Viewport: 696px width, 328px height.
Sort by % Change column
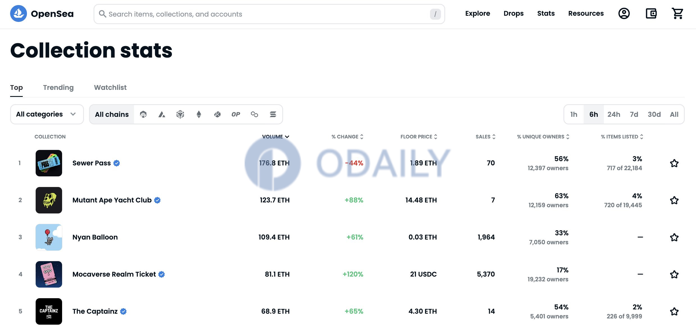click(347, 137)
